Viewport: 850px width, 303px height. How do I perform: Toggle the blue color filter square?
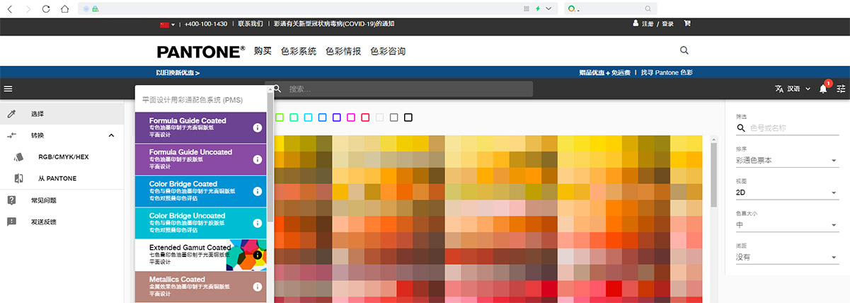click(322, 117)
